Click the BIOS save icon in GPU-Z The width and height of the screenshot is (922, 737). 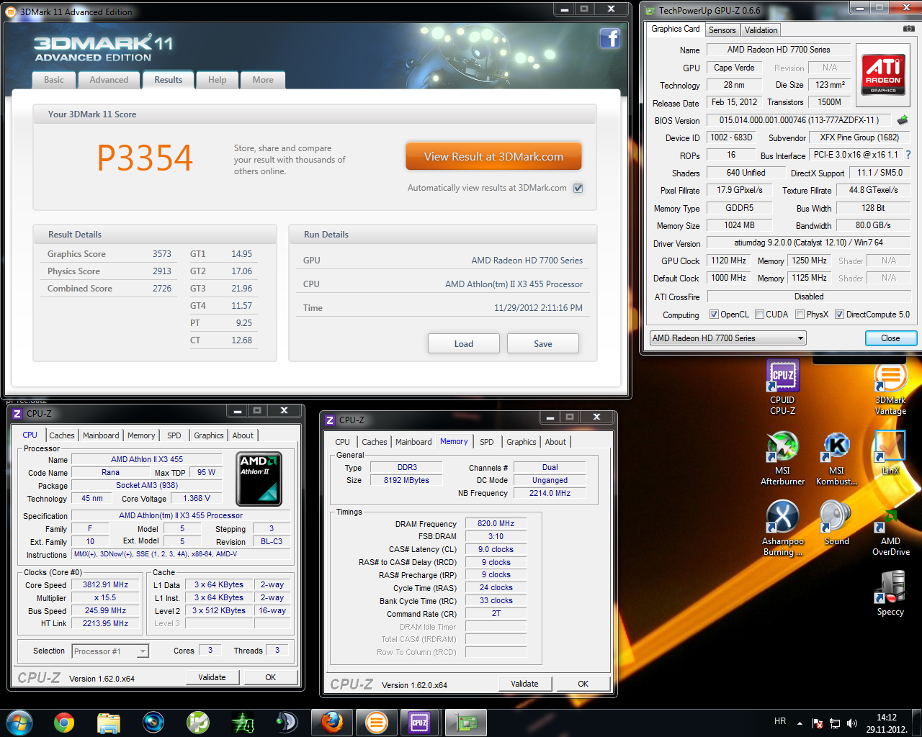902,120
